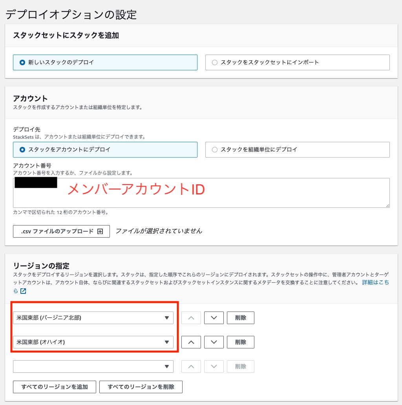The height and width of the screenshot is (405, 402).
Task: Click すべてのリージョンを追加 button
Action: click(x=55, y=387)
